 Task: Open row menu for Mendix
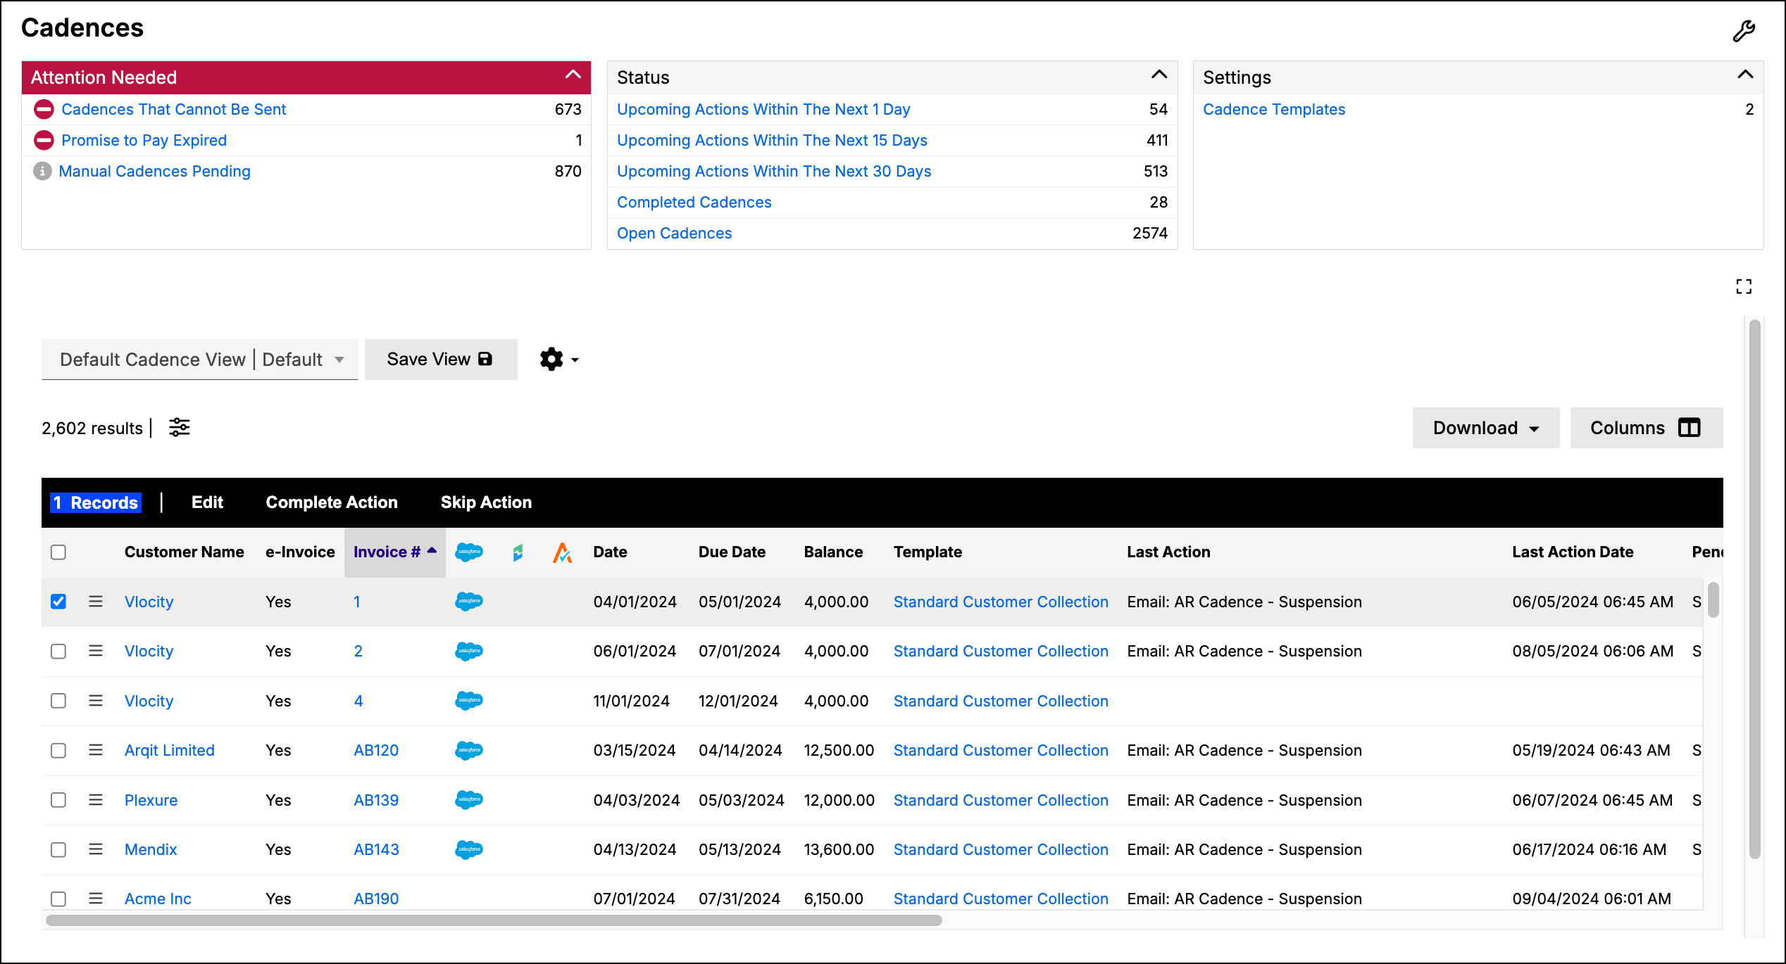(x=96, y=849)
